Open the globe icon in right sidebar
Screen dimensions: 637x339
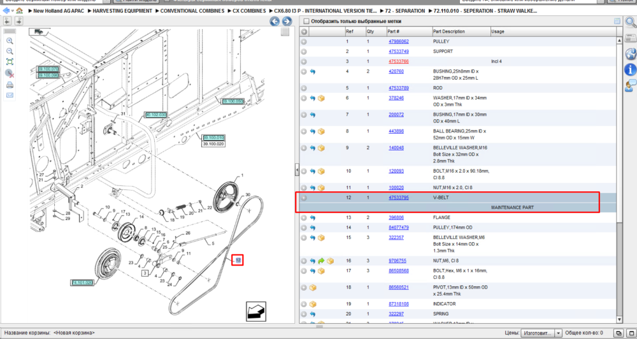pyautogui.click(x=630, y=54)
